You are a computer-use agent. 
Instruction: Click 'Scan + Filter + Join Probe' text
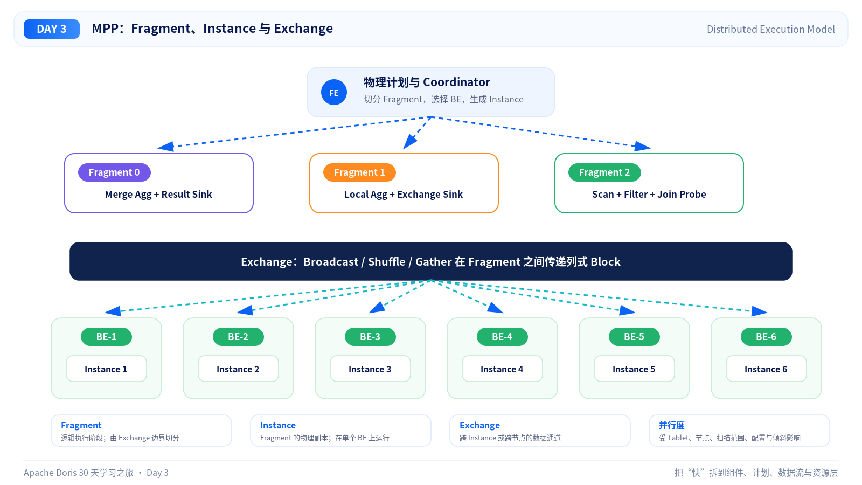(x=649, y=195)
